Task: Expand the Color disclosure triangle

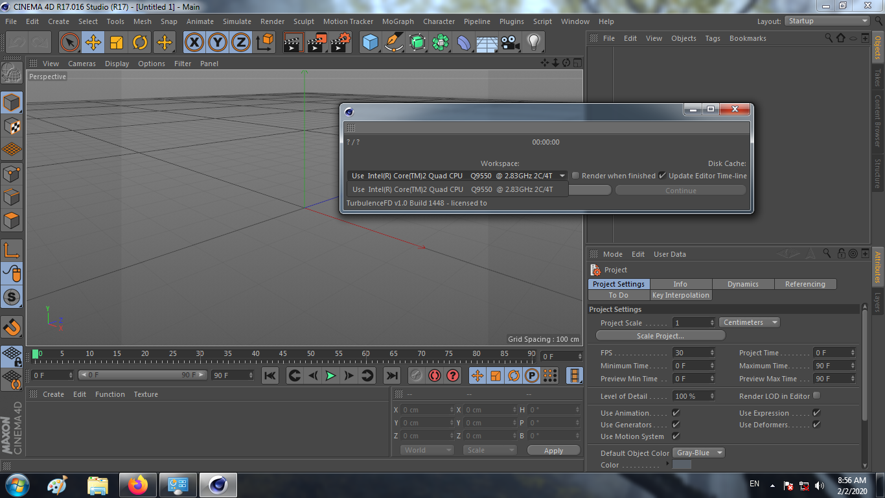Action: tap(667, 464)
